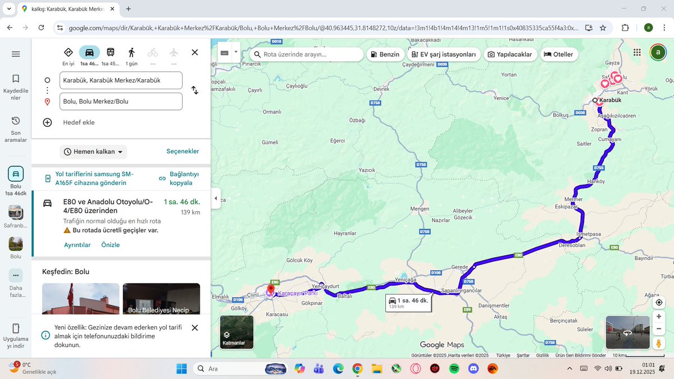This screenshot has width=674, height=379.
Task: Open the Windows Start menu
Action: [181, 369]
